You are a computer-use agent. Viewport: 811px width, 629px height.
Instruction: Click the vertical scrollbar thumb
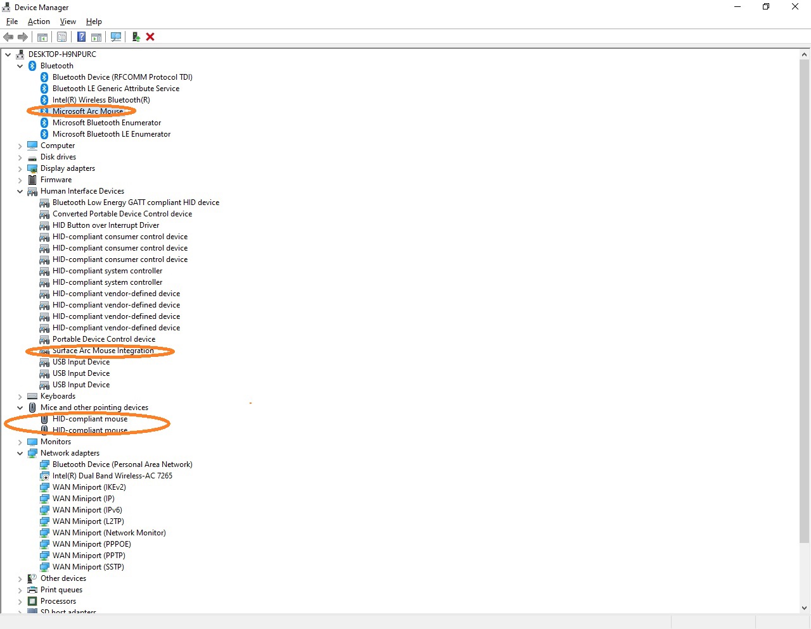[x=805, y=301]
